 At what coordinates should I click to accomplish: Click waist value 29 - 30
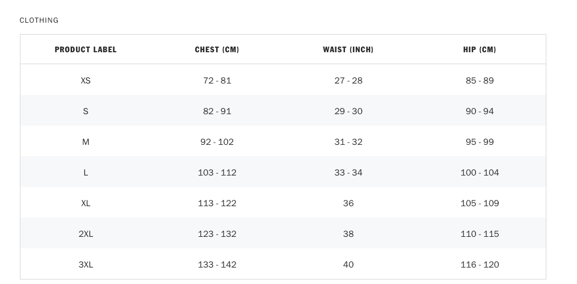pyautogui.click(x=348, y=111)
